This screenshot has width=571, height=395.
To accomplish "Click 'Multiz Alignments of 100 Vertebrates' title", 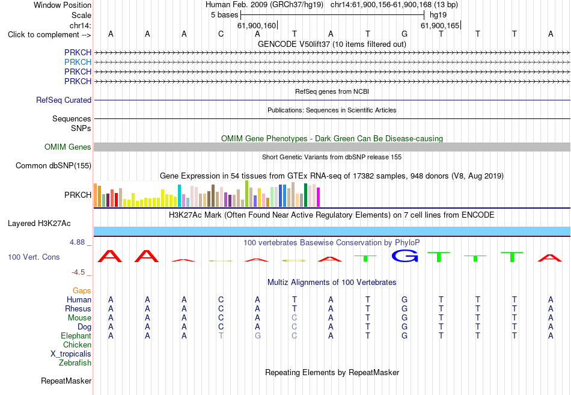I will point(332,283).
